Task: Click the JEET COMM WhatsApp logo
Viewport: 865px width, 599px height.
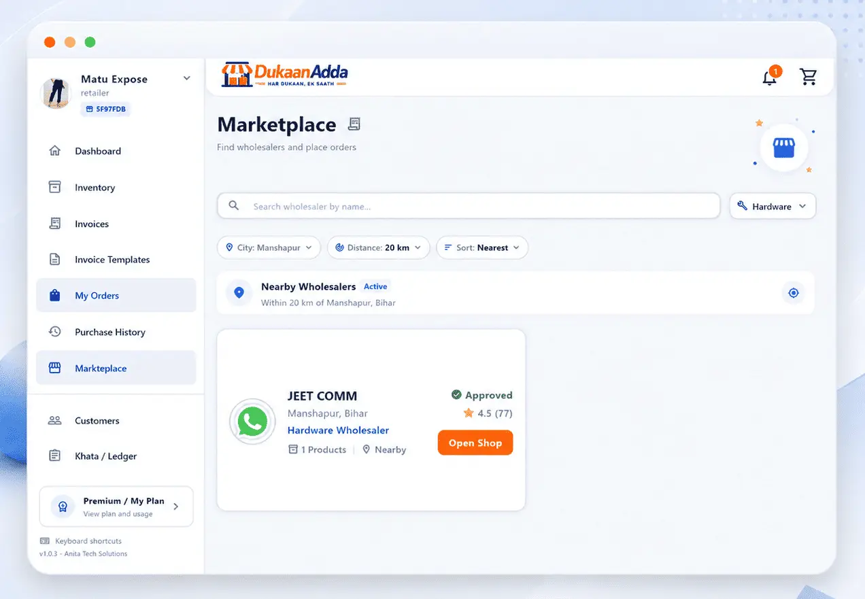Action: pyautogui.click(x=252, y=422)
